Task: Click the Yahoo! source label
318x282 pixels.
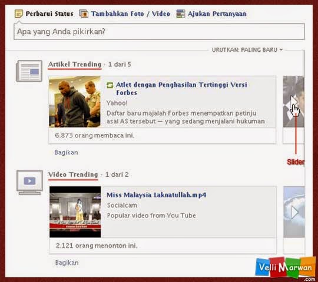Action: tap(117, 103)
